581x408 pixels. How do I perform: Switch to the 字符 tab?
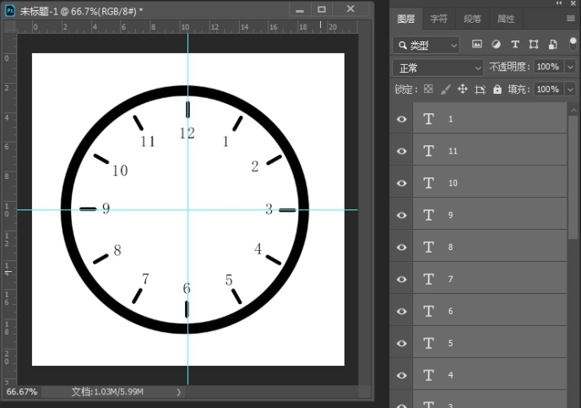click(439, 19)
